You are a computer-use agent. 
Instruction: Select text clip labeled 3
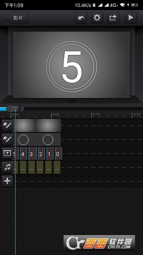coord(32,154)
